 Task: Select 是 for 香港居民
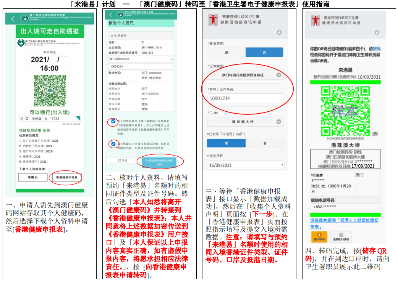(227, 52)
